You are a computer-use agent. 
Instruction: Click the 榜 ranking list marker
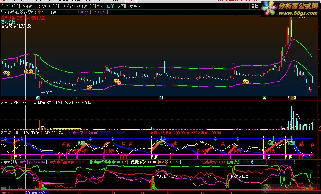(294, 98)
